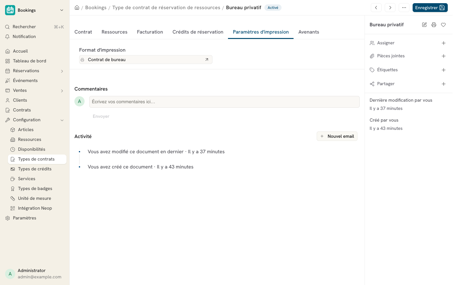Click the edit title pencil icon
Screen dimensions: 456x285
[x=424, y=25]
